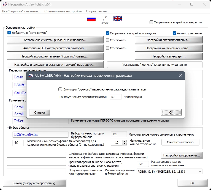
Task: Click clipboard max characters field 128
Action: point(119,134)
